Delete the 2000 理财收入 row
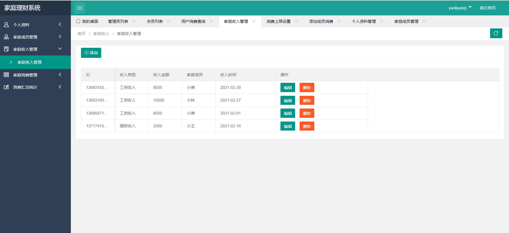Viewport: 509px width, 233px height. [307, 126]
